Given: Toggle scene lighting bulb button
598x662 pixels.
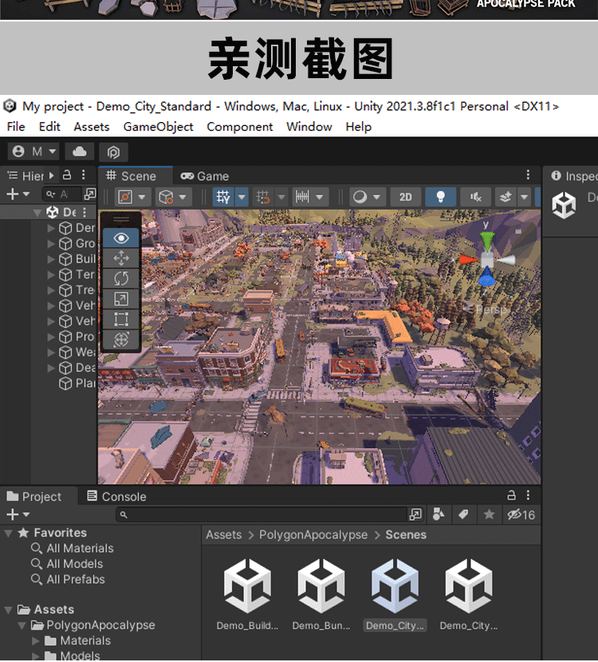Looking at the screenshot, I should [440, 197].
